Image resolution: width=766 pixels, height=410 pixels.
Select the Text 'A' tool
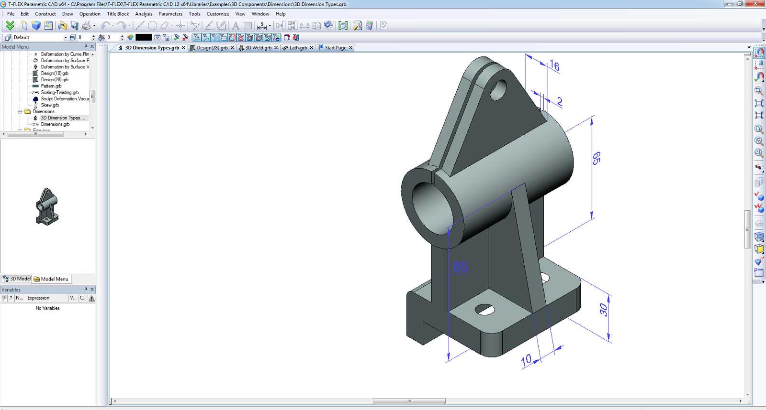236,25
